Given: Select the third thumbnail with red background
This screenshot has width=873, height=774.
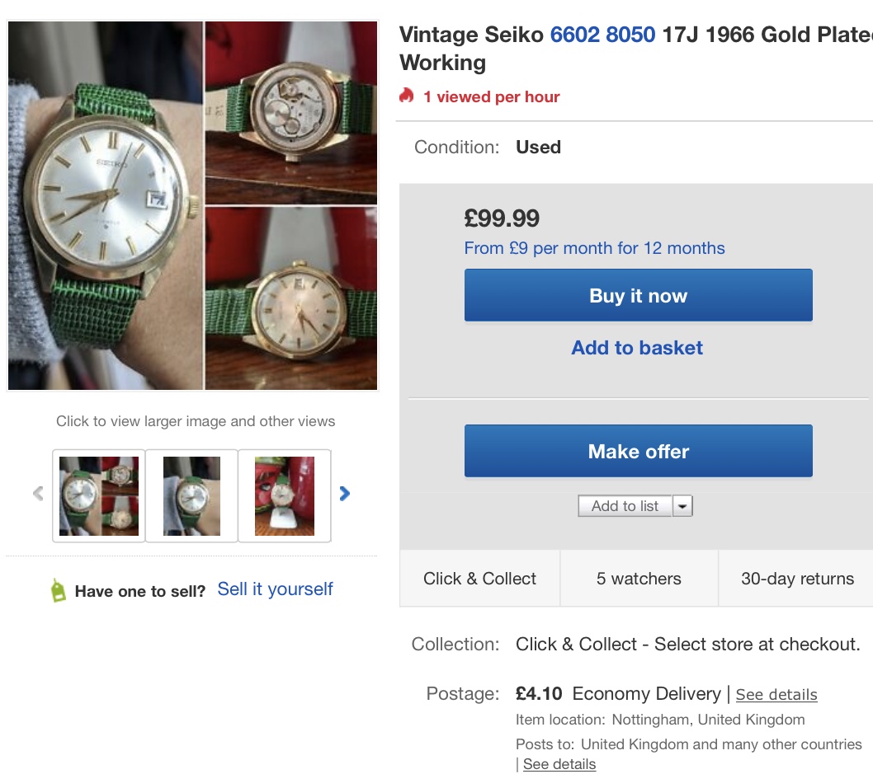Looking at the screenshot, I should coord(285,495).
